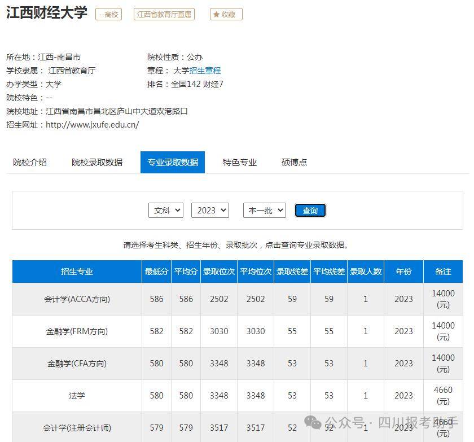Open the 特色专业 tab

pos(239,163)
